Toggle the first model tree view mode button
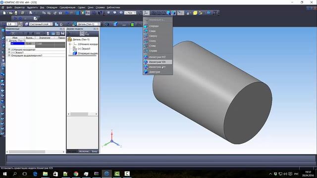 click(82, 34)
